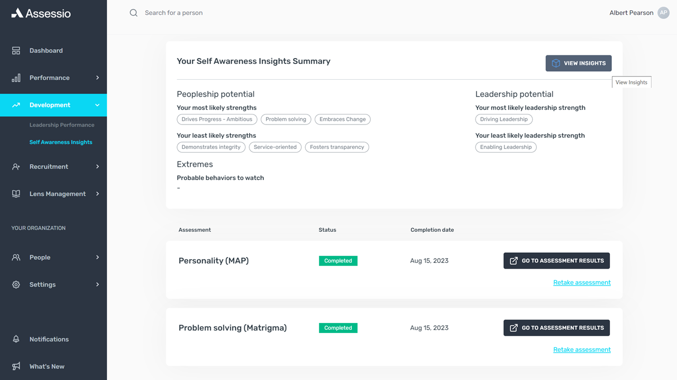Go to Personality (MAP) assessment results
This screenshot has height=380, width=677.
[x=556, y=261]
